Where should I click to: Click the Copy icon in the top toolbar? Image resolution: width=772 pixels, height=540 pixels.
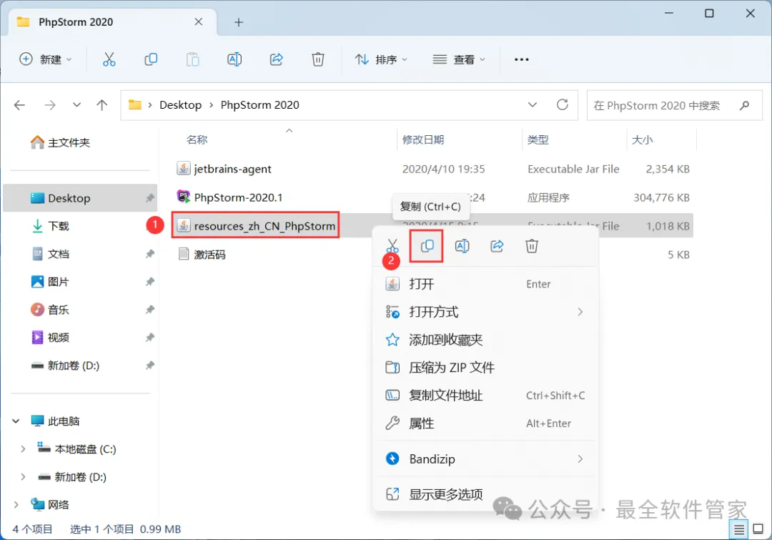click(x=151, y=59)
